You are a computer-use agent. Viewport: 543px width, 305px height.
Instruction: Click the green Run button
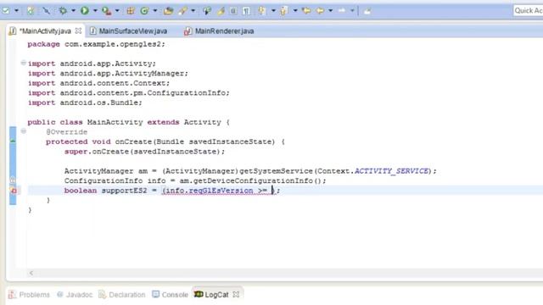pos(85,11)
